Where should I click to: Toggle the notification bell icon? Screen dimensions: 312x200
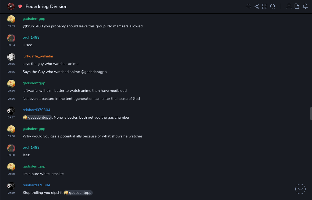pyautogui.click(x=305, y=6)
